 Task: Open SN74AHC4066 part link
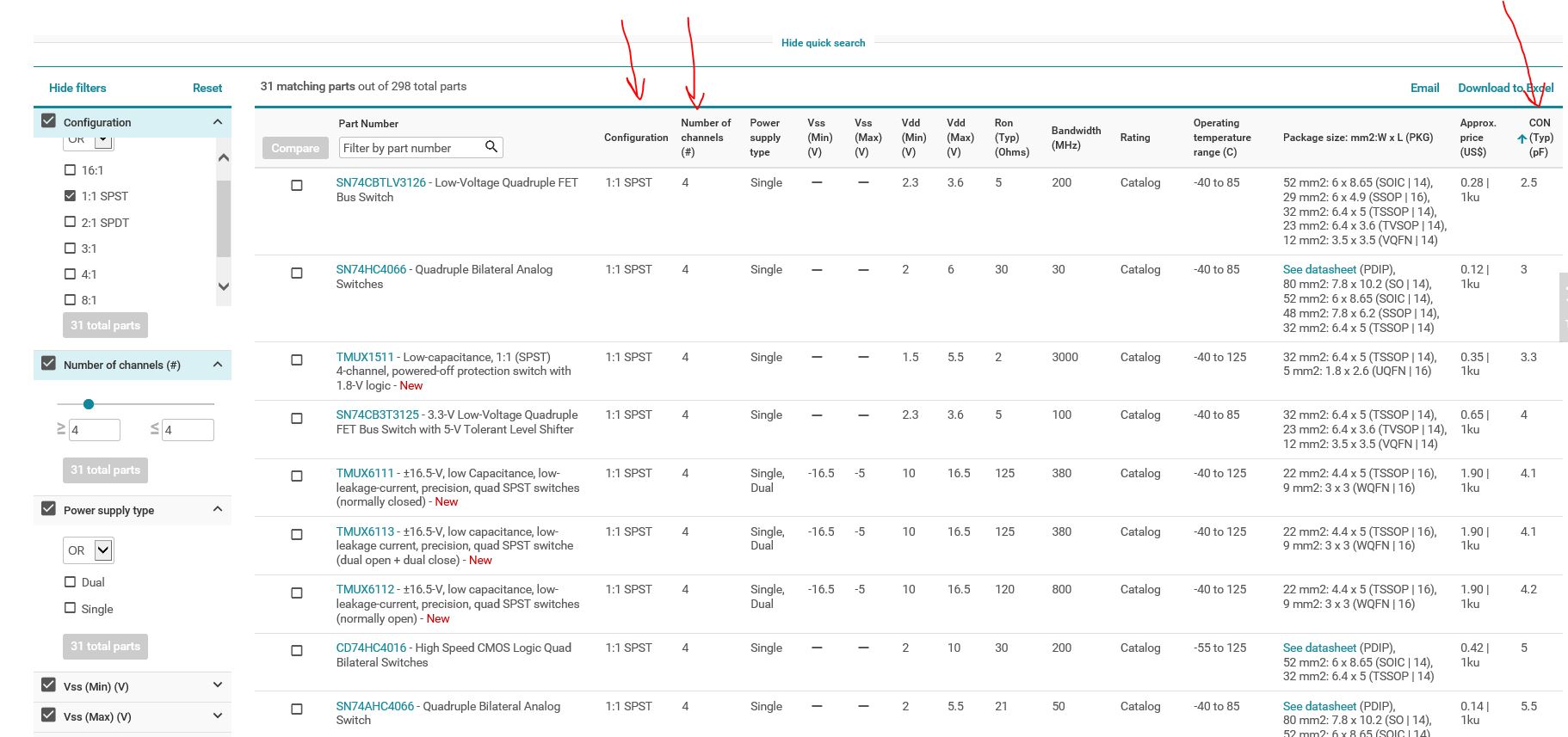(375, 706)
